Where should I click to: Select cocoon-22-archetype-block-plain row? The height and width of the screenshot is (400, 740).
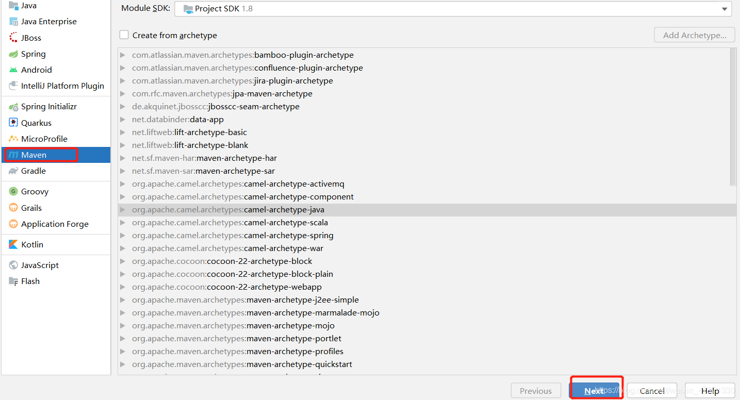(427, 274)
